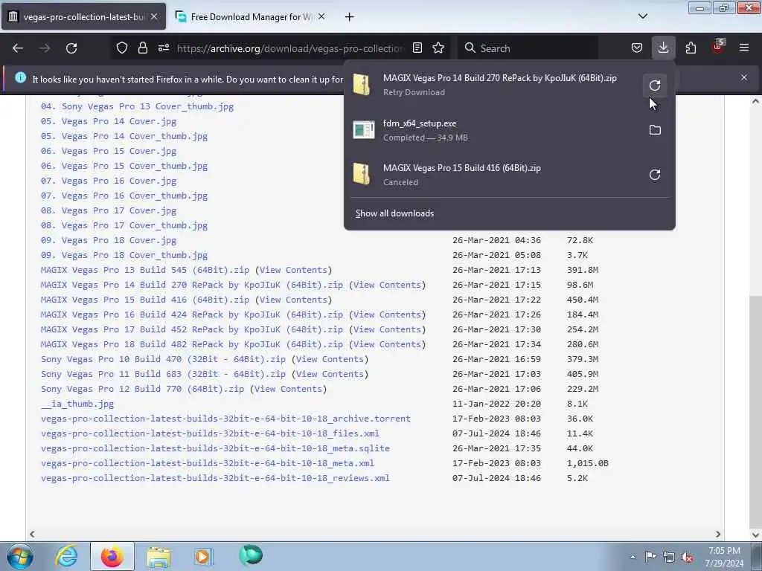Open the extensions puzzle icon

click(x=691, y=48)
